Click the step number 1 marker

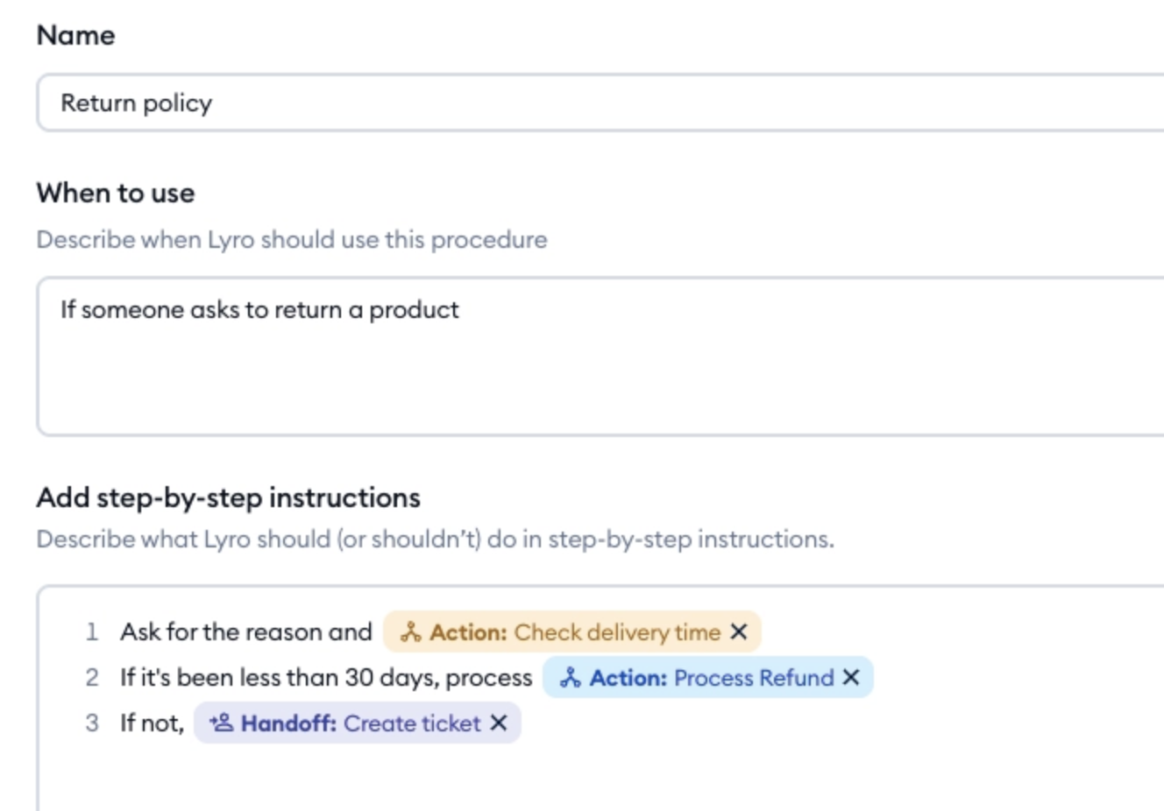92,631
